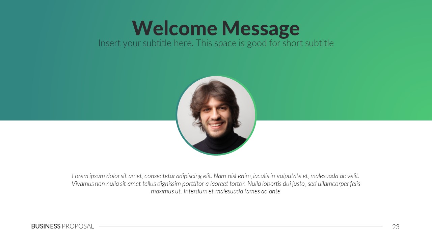Click the "PROPOSAL" footer word
432x243 pixels.
78,226
